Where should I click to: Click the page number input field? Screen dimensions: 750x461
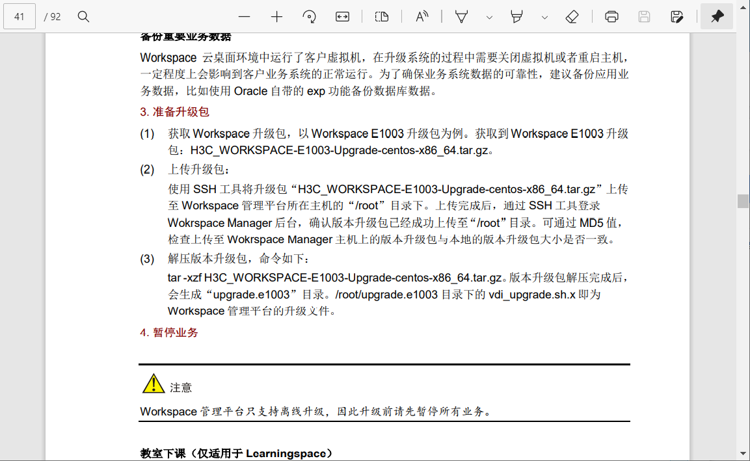pyautogui.click(x=19, y=17)
